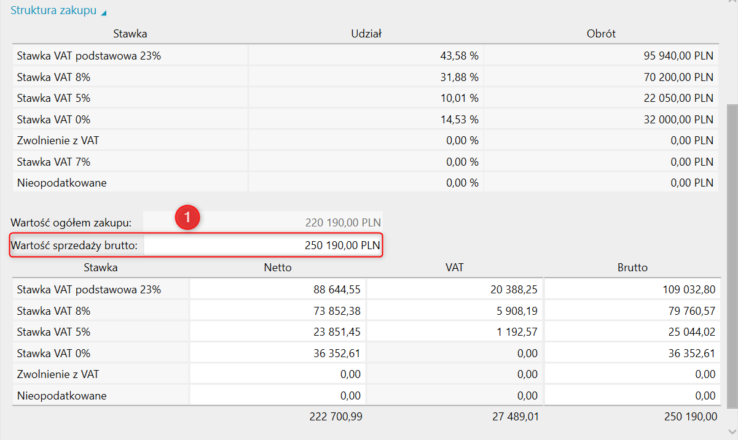Click the Udział column header
This screenshot has height=440, width=738.
coord(366,34)
